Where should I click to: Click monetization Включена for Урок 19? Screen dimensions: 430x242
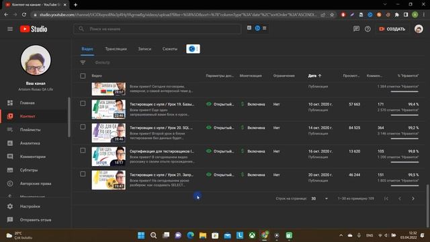click(x=253, y=104)
